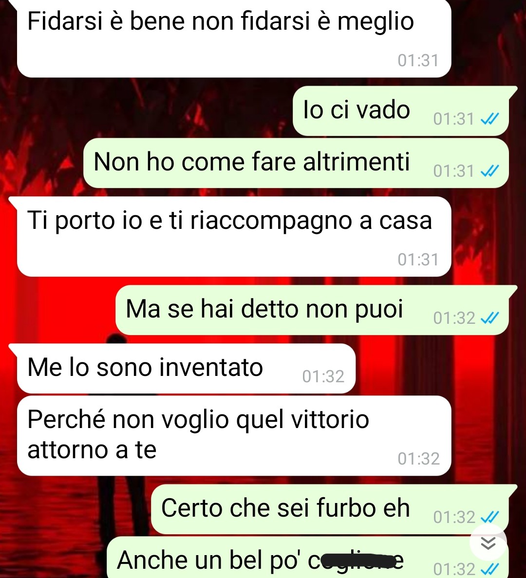Tap the red chat wallpaper background area

point(56,313)
